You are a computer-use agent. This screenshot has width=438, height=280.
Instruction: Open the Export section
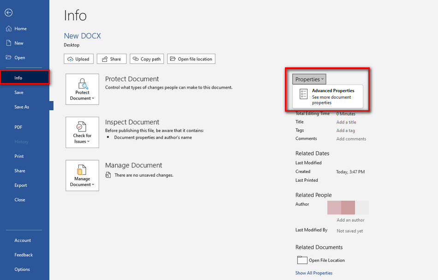[x=20, y=185]
